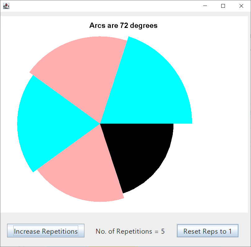Click the empty title bar area

pyautogui.click(x=102, y=6)
